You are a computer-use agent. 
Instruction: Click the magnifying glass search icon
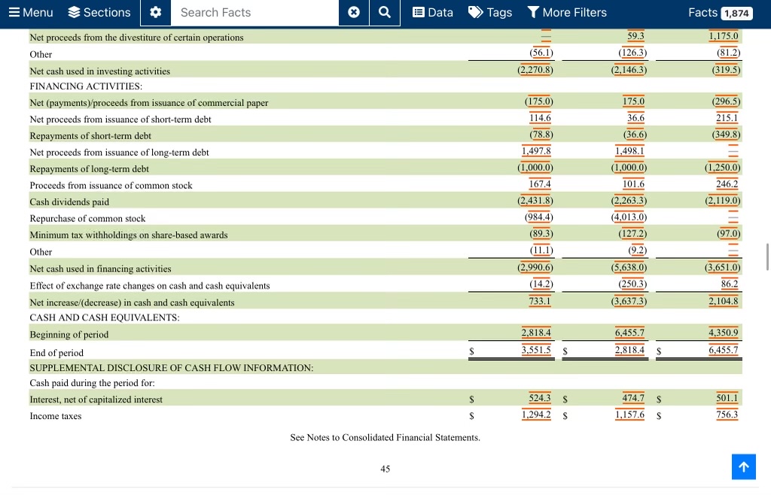[384, 12]
